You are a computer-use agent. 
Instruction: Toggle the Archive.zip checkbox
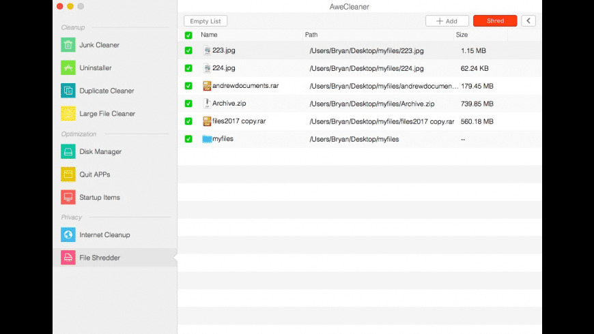[188, 103]
